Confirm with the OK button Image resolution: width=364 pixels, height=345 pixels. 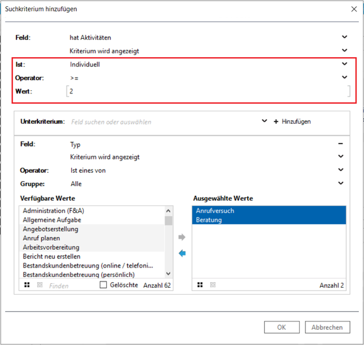click(x=282, y=327)
